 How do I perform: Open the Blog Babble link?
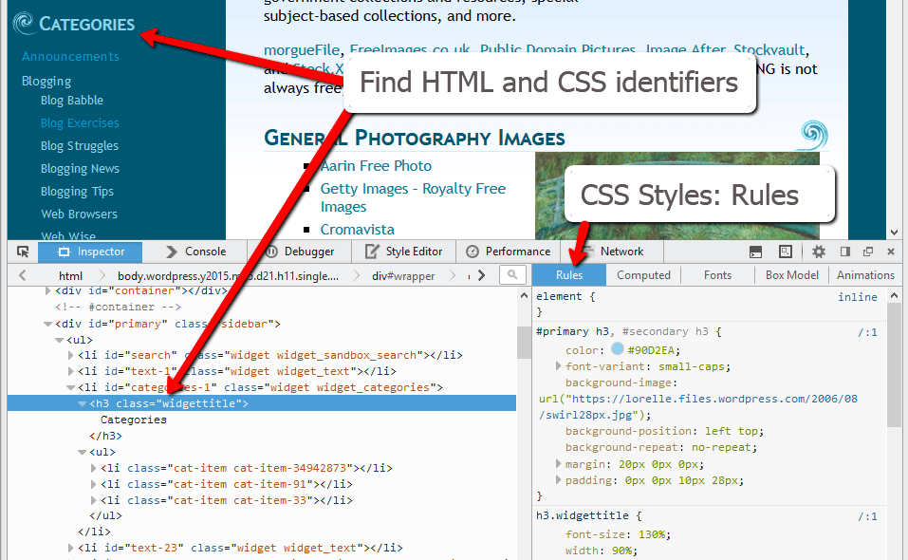click(72, 101)
